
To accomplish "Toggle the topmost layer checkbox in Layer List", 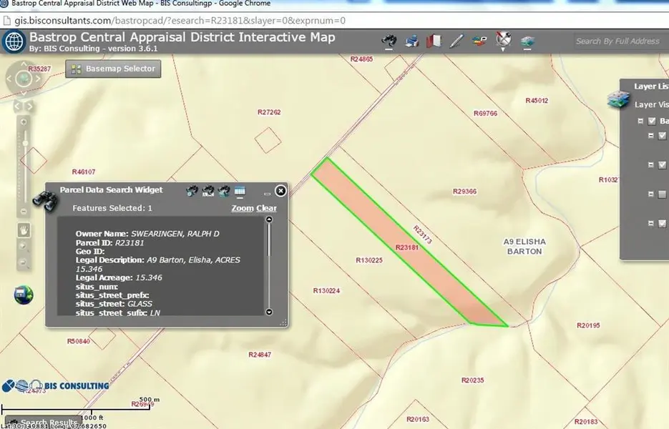I will click(652, 121).
